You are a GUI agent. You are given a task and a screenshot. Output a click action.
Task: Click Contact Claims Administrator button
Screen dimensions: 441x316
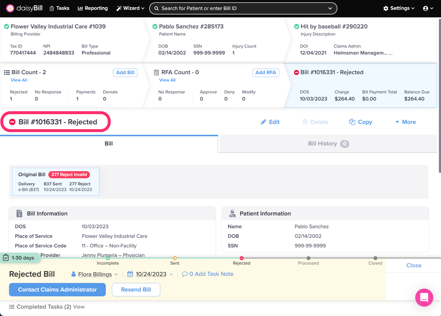(57, 290)
